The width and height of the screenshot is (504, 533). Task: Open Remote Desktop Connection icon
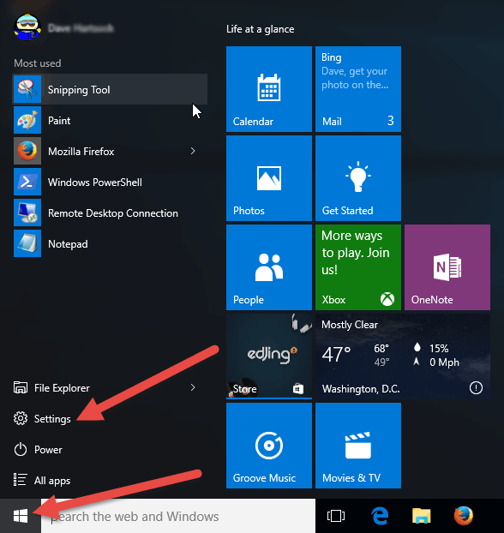[27, 213]
